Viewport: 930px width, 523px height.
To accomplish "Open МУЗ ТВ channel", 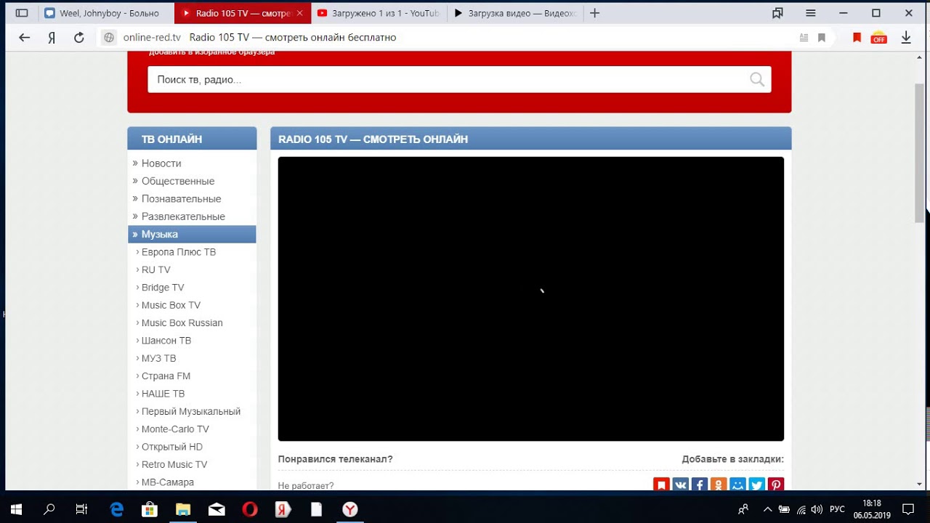I will 159,358.
